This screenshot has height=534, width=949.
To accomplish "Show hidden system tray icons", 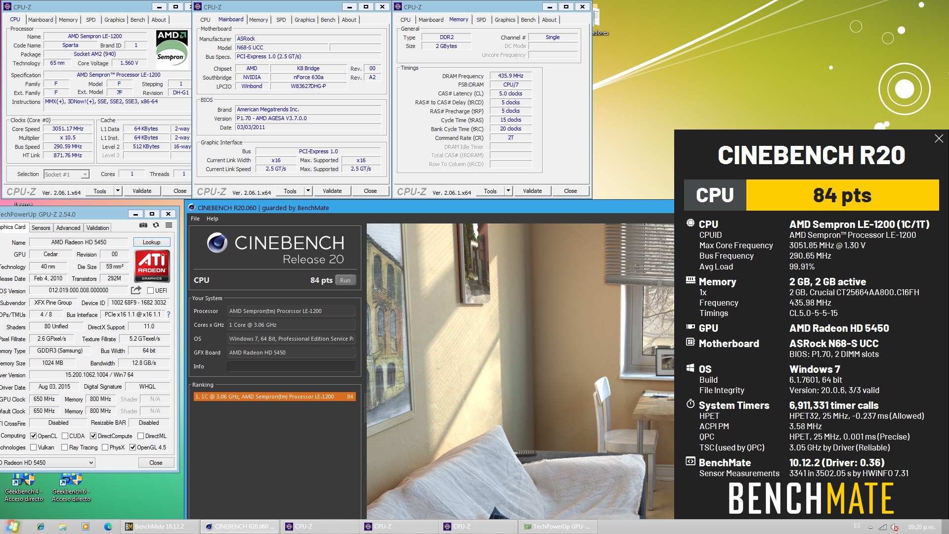I will 870,527.
